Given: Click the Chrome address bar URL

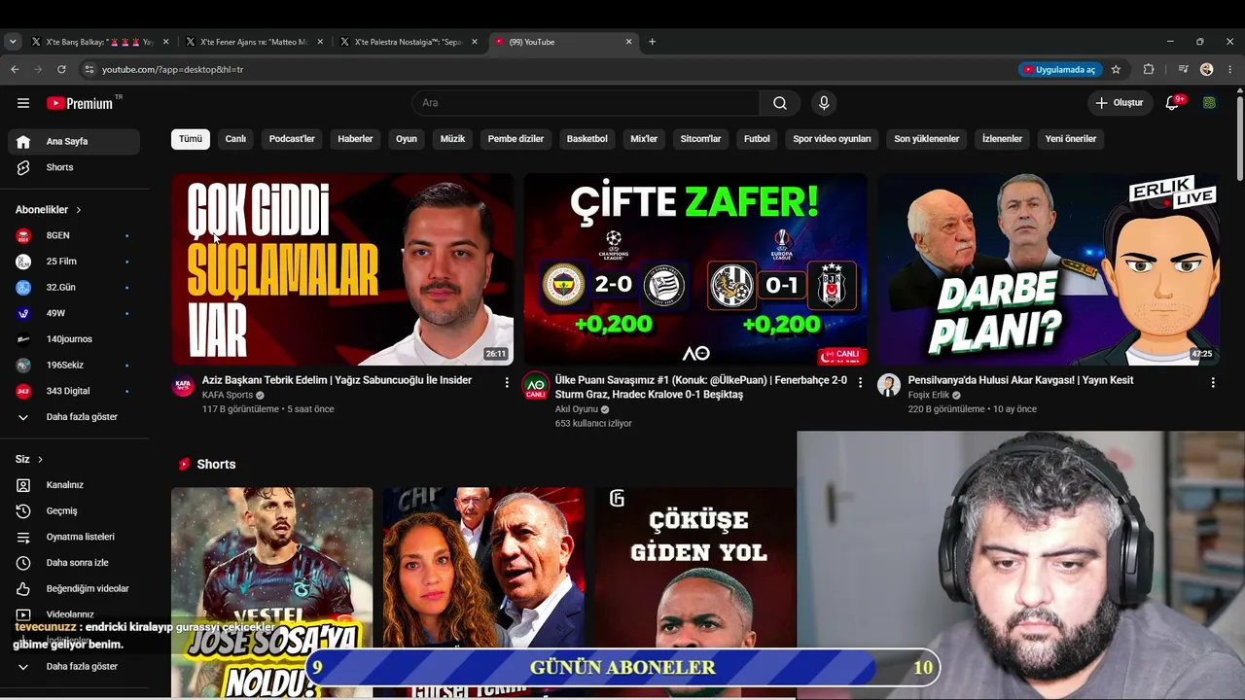Looking at the screenshot, I should click(x=172, y=69).
